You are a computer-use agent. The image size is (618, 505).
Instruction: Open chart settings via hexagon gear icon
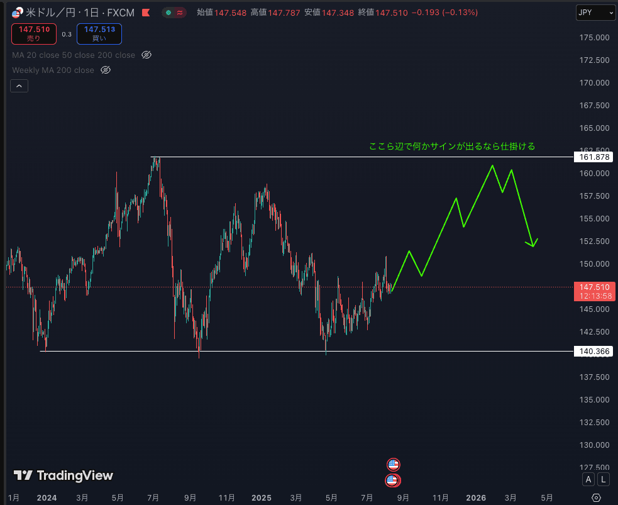point(596,497)
